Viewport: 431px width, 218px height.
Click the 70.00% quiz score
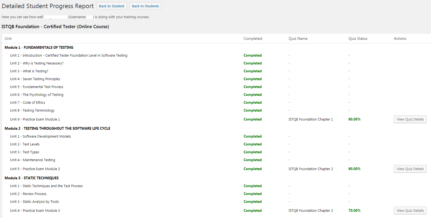pyautogui.click(x=354, y=210)
